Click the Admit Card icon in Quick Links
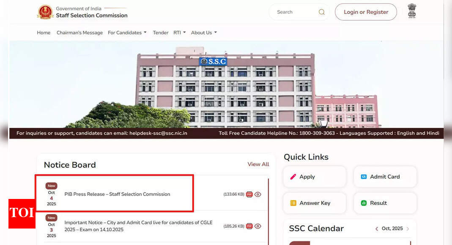 click(x=364, y=177)
